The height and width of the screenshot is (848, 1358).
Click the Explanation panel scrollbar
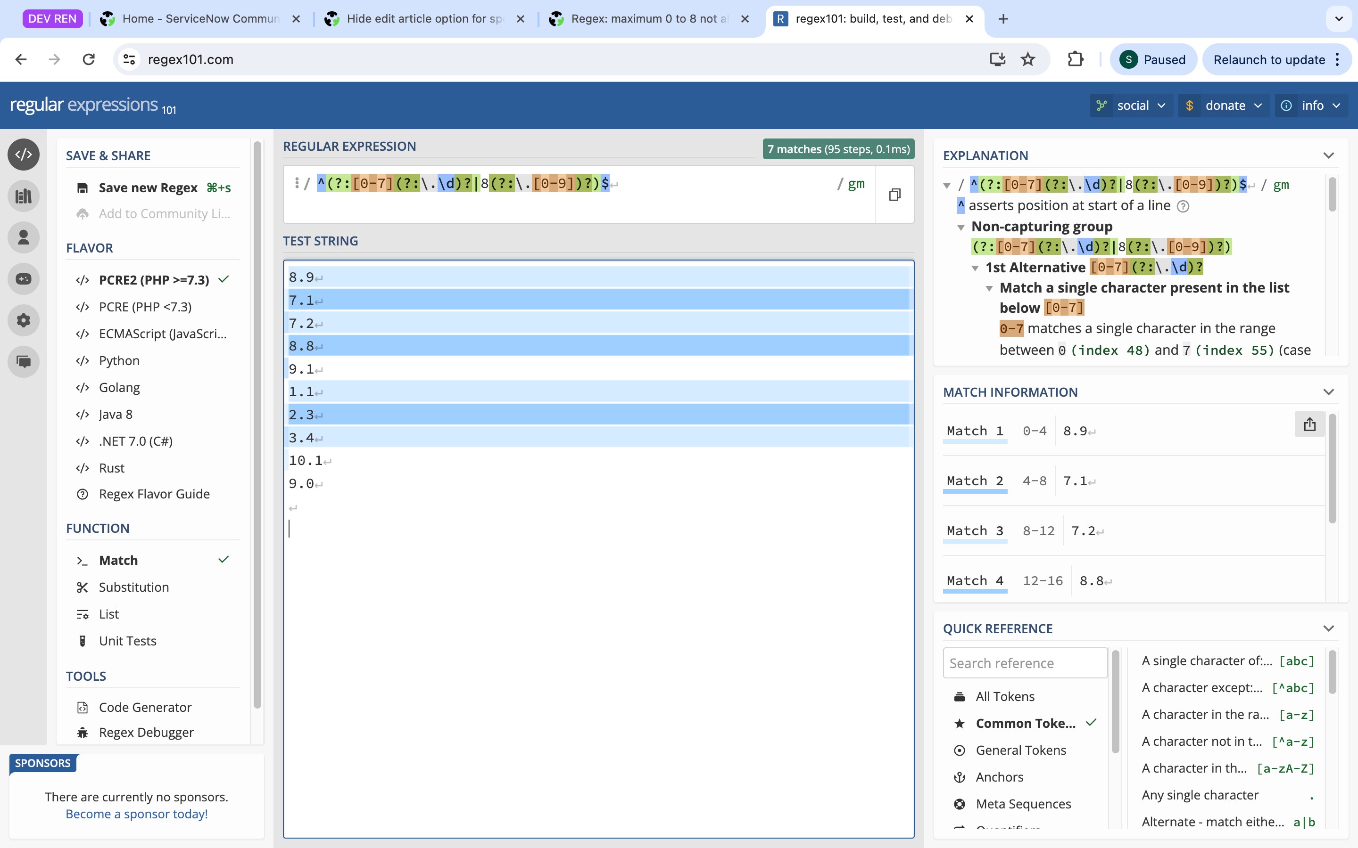coord(1332,194)
